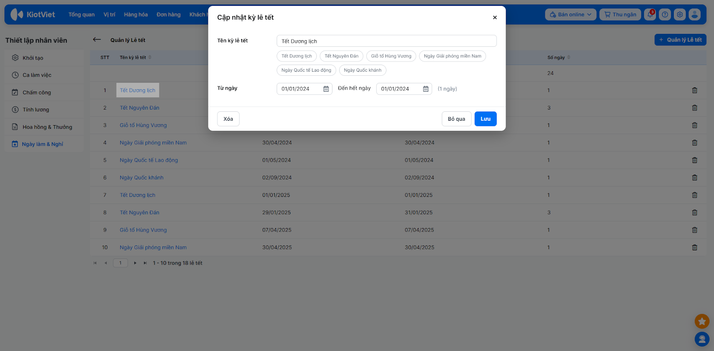Image resolution: width=714 pixels, height=351 pixels.
Task: Open the Giỗ tổ Hùng Vương link in row 9
Action: coord(143,230)
